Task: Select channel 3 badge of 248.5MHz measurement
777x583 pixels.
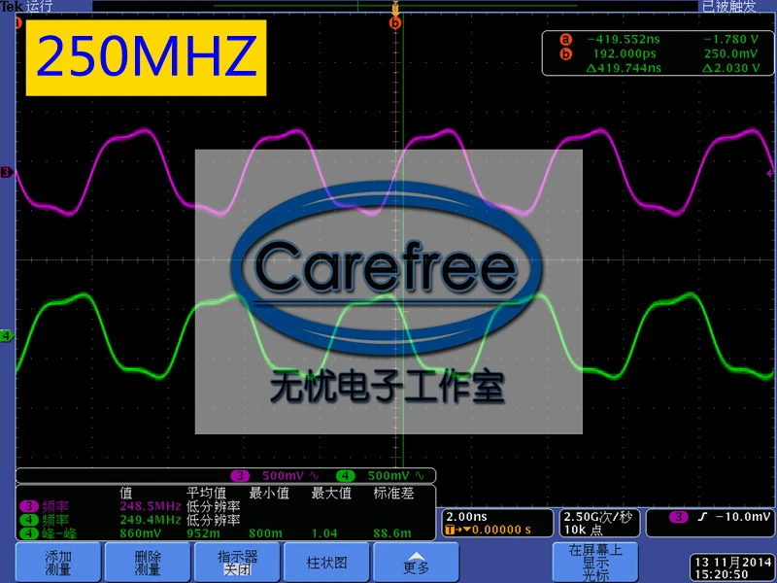Action: click(x=29, y=506)
